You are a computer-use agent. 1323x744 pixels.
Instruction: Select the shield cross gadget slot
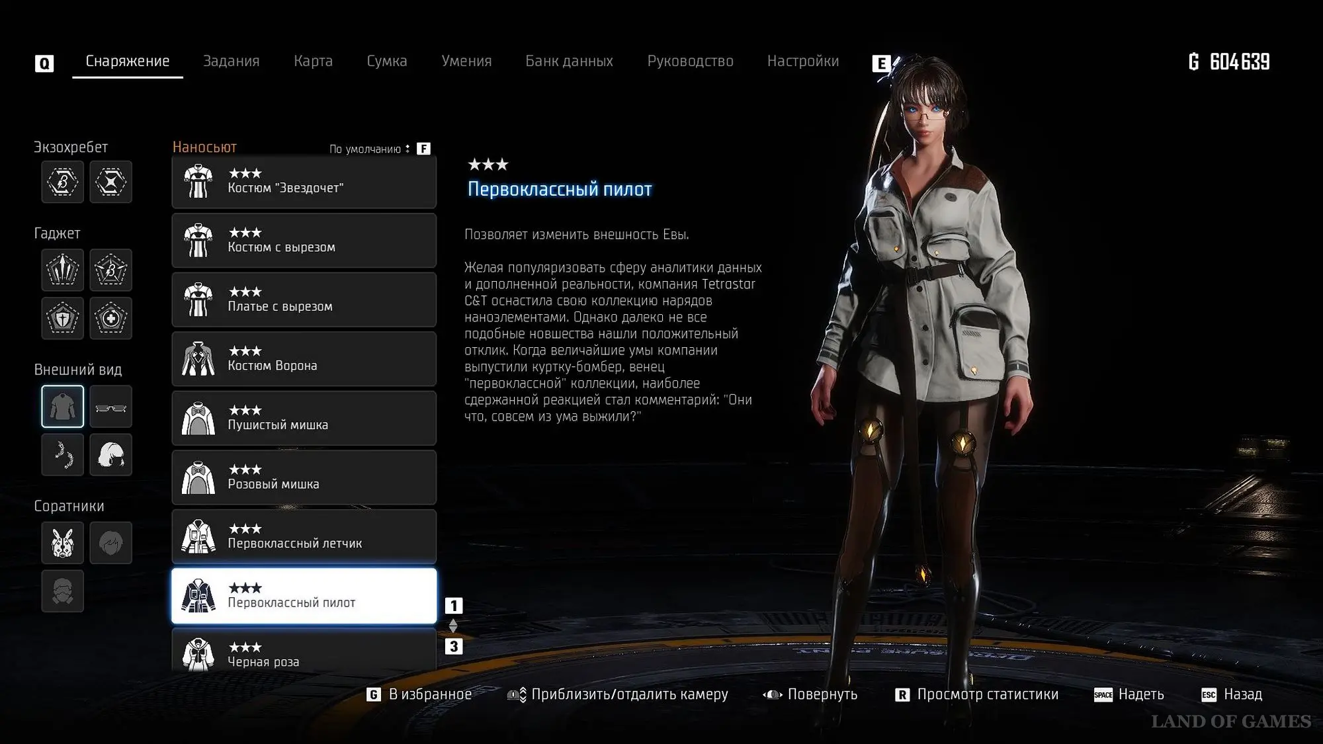pyautogui.click(x=63, y=318)
